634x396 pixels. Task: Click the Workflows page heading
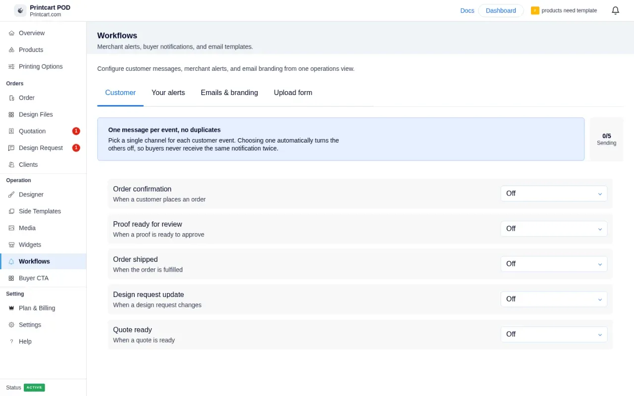117,36
